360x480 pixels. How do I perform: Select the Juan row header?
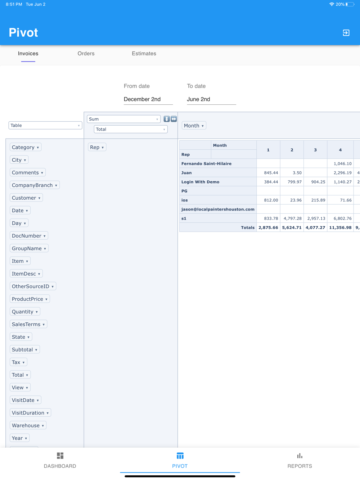(218, 173)
